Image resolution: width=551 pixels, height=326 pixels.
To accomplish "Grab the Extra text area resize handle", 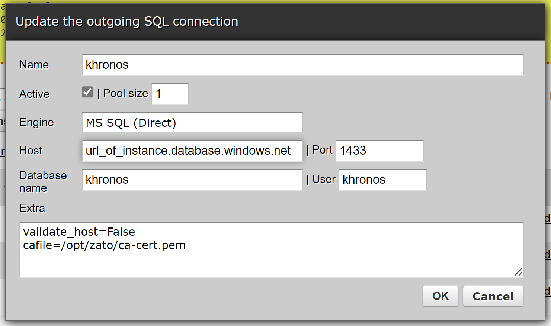I will [519, 272].
